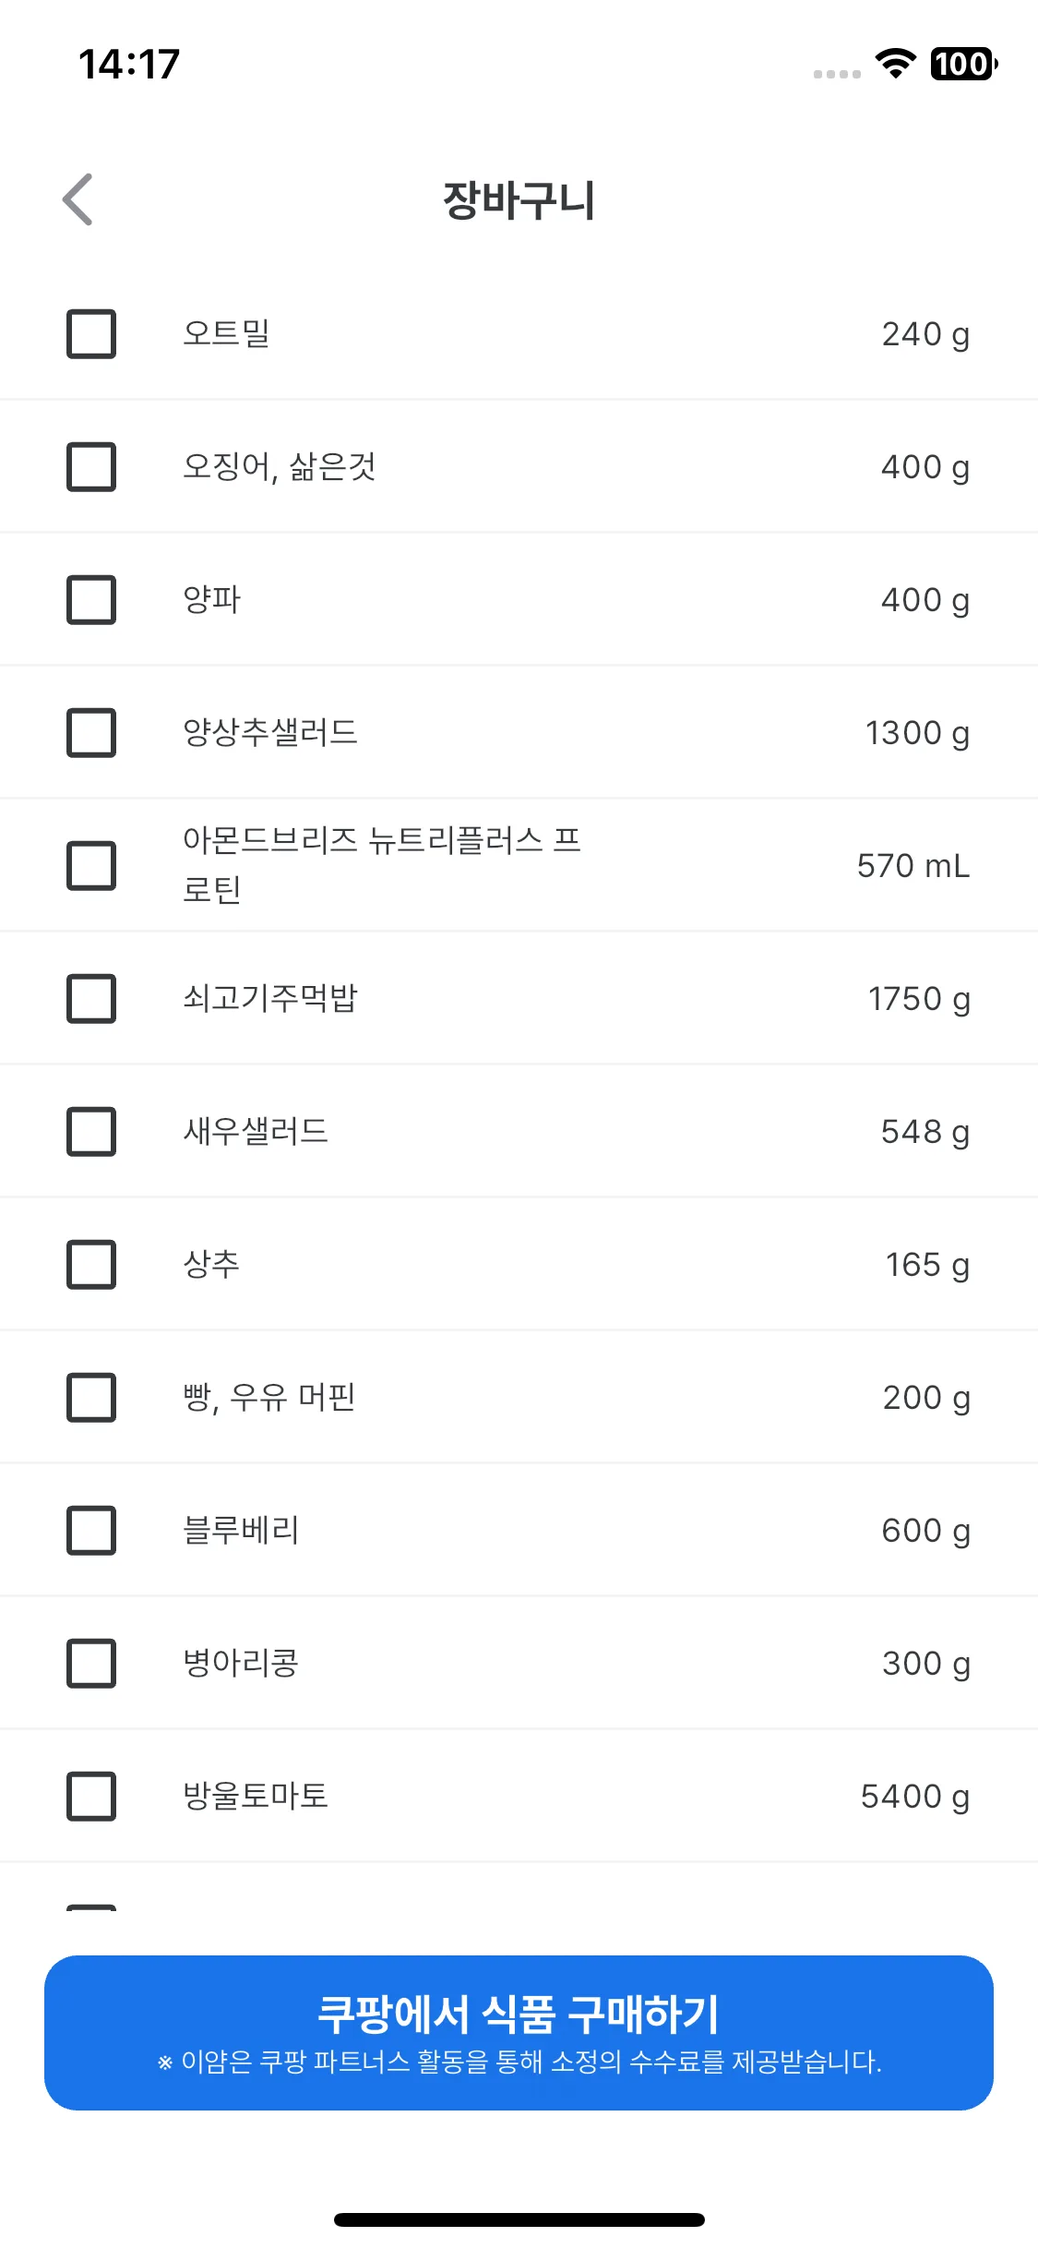Viewport: 1038px width, 2249px height.
Task: Mark 양상추샐러드 as checked
Action: 91,732
